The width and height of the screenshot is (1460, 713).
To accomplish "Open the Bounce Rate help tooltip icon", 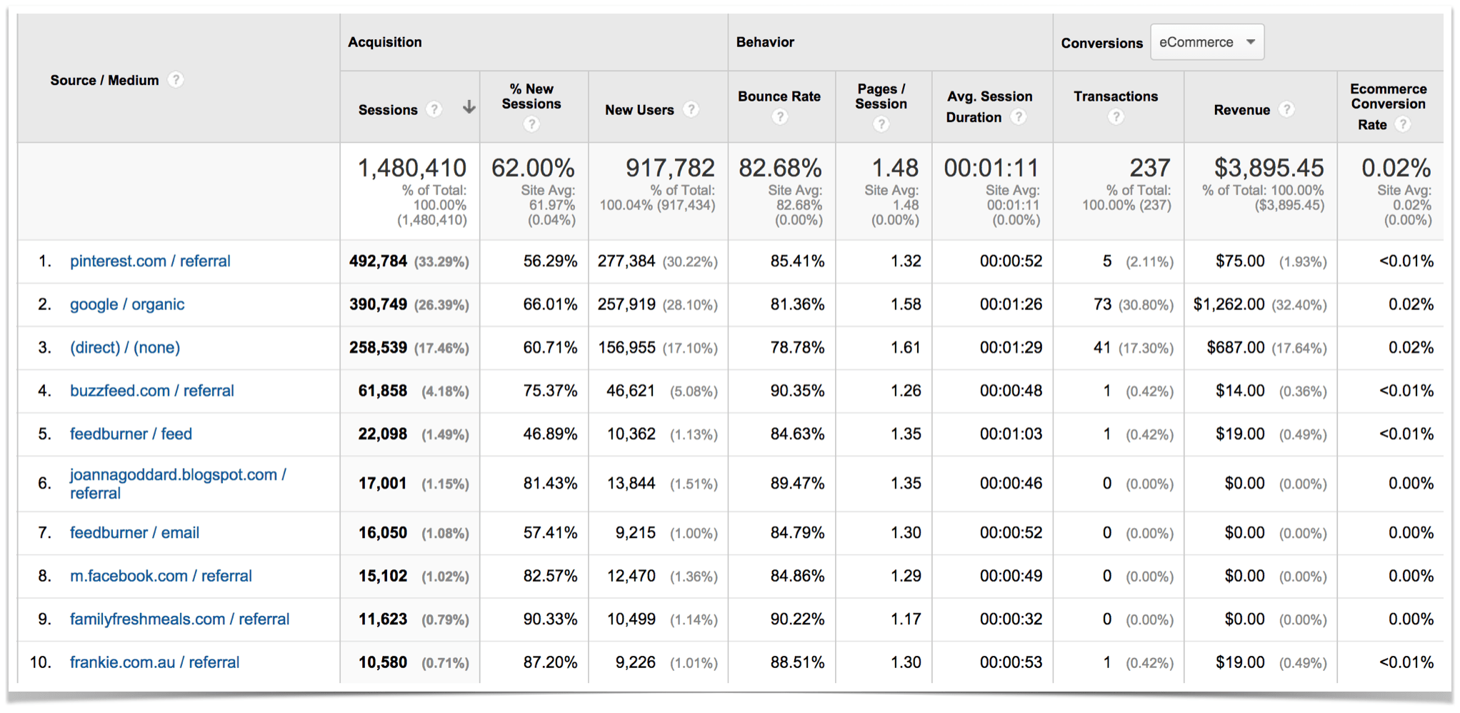I will (780, 116).
